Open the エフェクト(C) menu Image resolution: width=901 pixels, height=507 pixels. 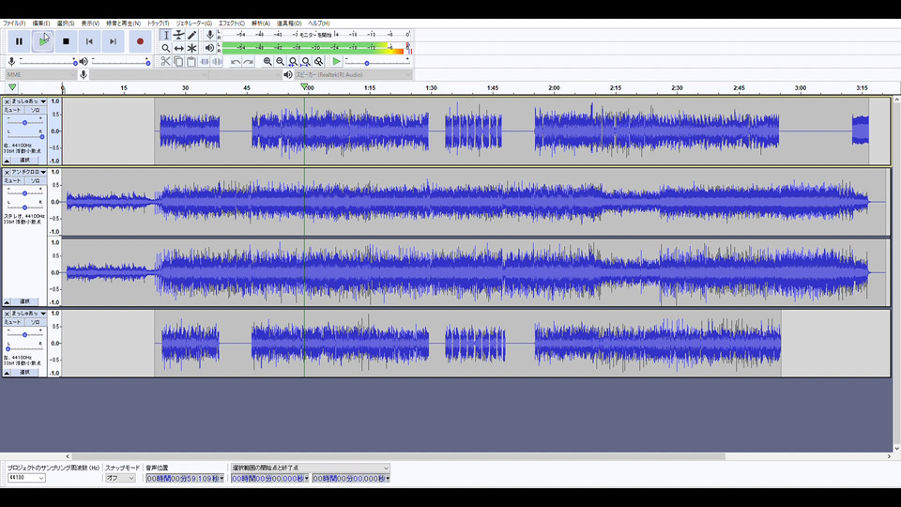[232, 23]
